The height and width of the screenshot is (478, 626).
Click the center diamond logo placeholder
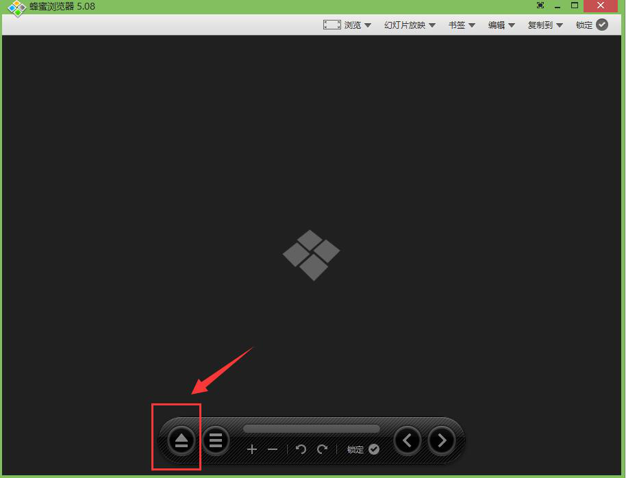point(312,255)
